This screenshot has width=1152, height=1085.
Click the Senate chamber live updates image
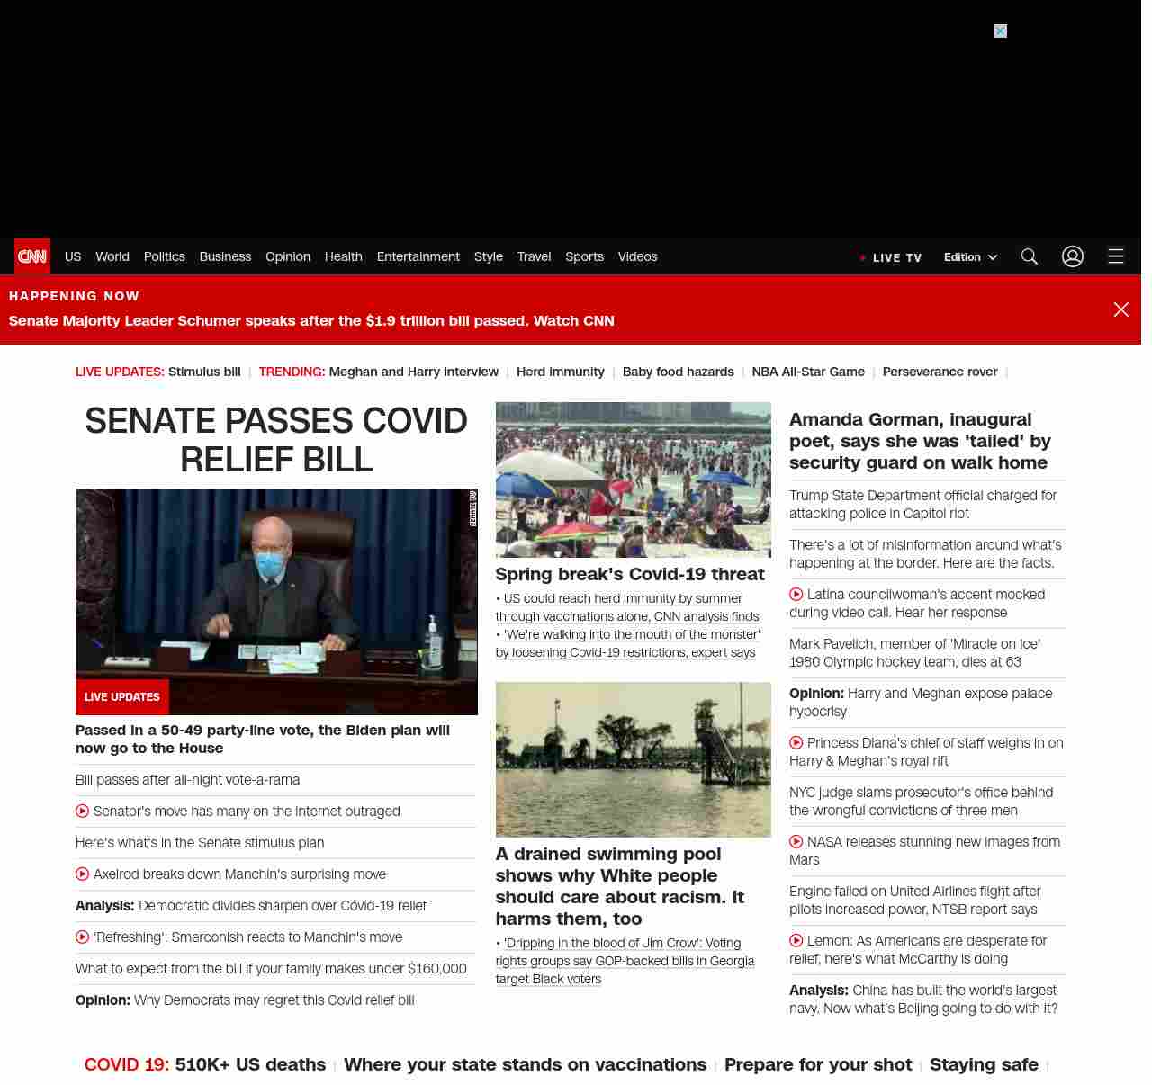point(276,585)
